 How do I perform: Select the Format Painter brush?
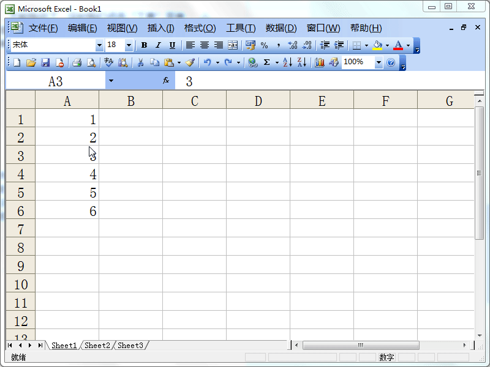pyautogui.click(x=190, y=62)
